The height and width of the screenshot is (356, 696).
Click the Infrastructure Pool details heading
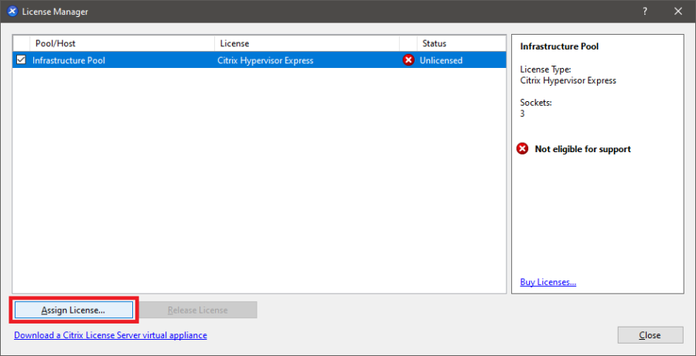pos(559,46)
